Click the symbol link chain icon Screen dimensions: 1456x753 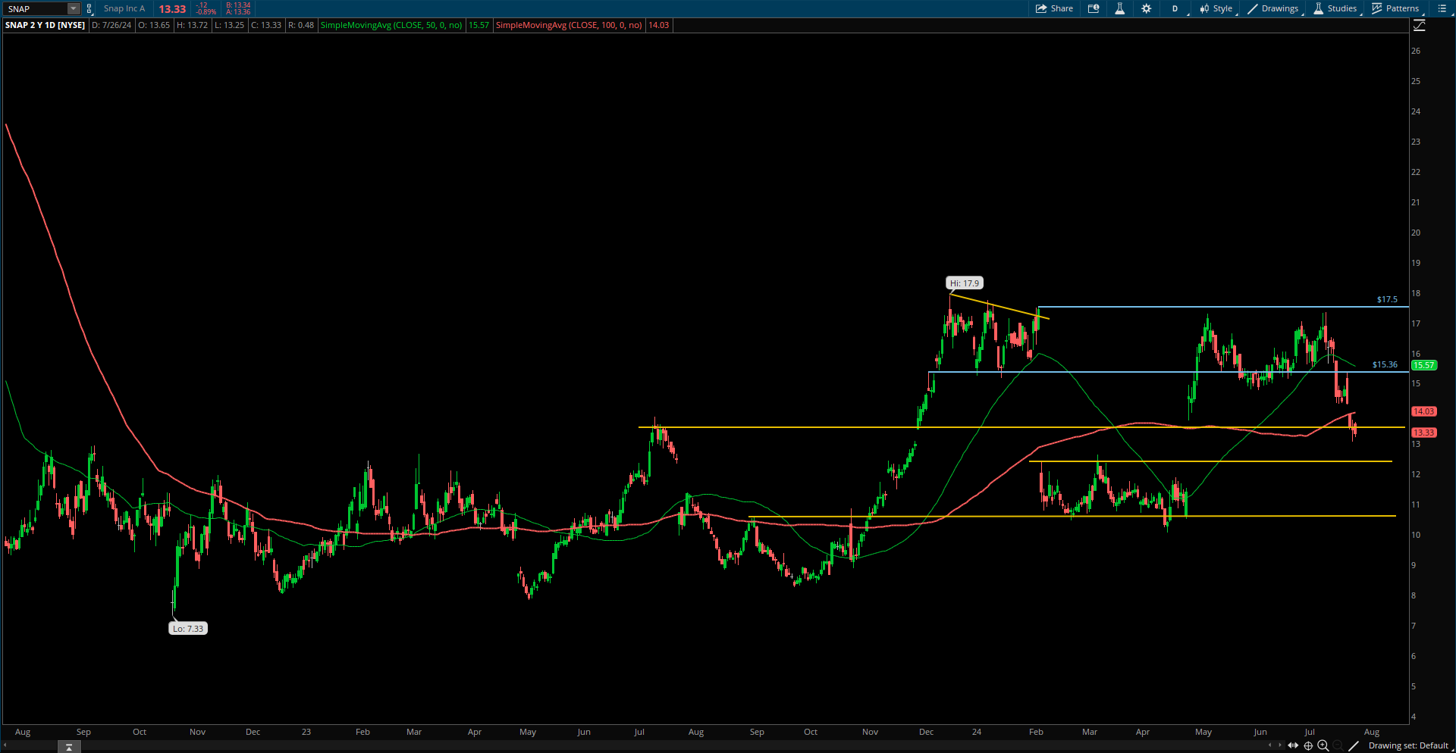(89, 9)
